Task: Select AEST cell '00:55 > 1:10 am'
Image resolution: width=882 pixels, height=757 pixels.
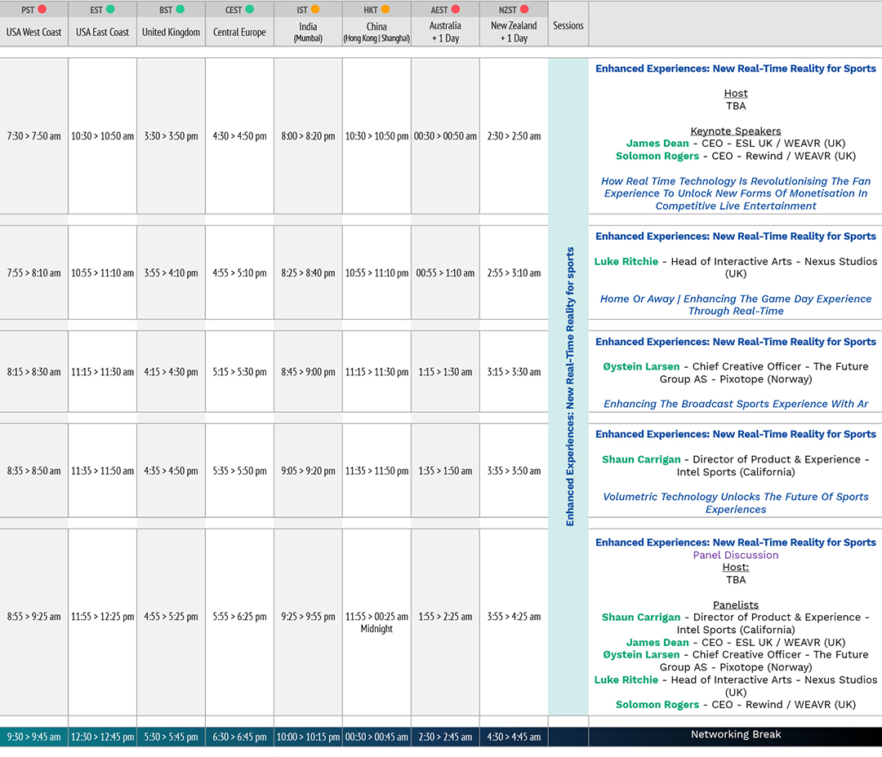Action: (x=446, y=272)
